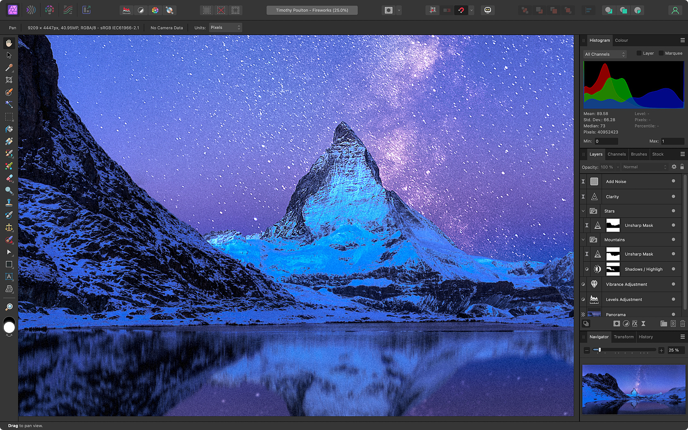Open the Histogram panel menu

pyautogui.click(x=682, y=40)
